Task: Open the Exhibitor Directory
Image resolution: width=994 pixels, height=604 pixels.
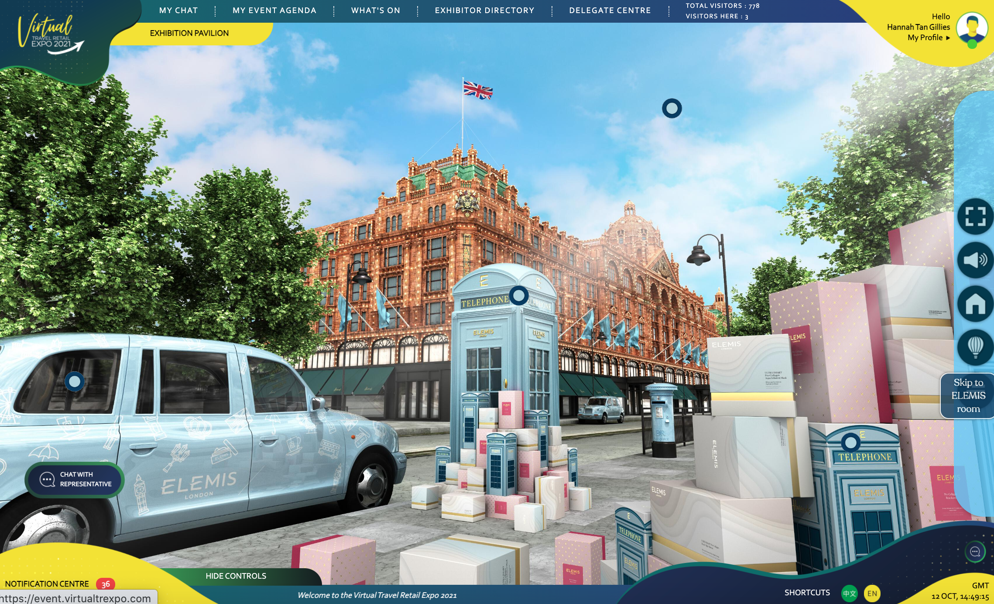Action: click(484, 10)
